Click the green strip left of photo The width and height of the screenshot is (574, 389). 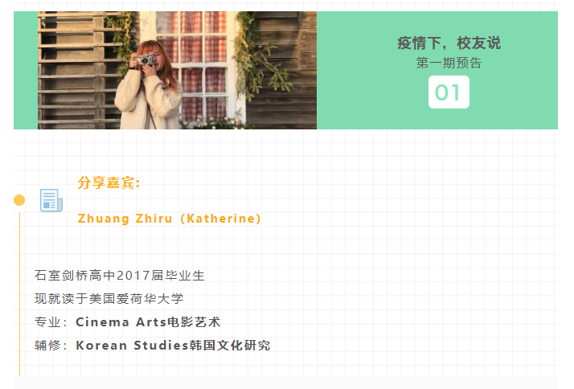[26, 70]
